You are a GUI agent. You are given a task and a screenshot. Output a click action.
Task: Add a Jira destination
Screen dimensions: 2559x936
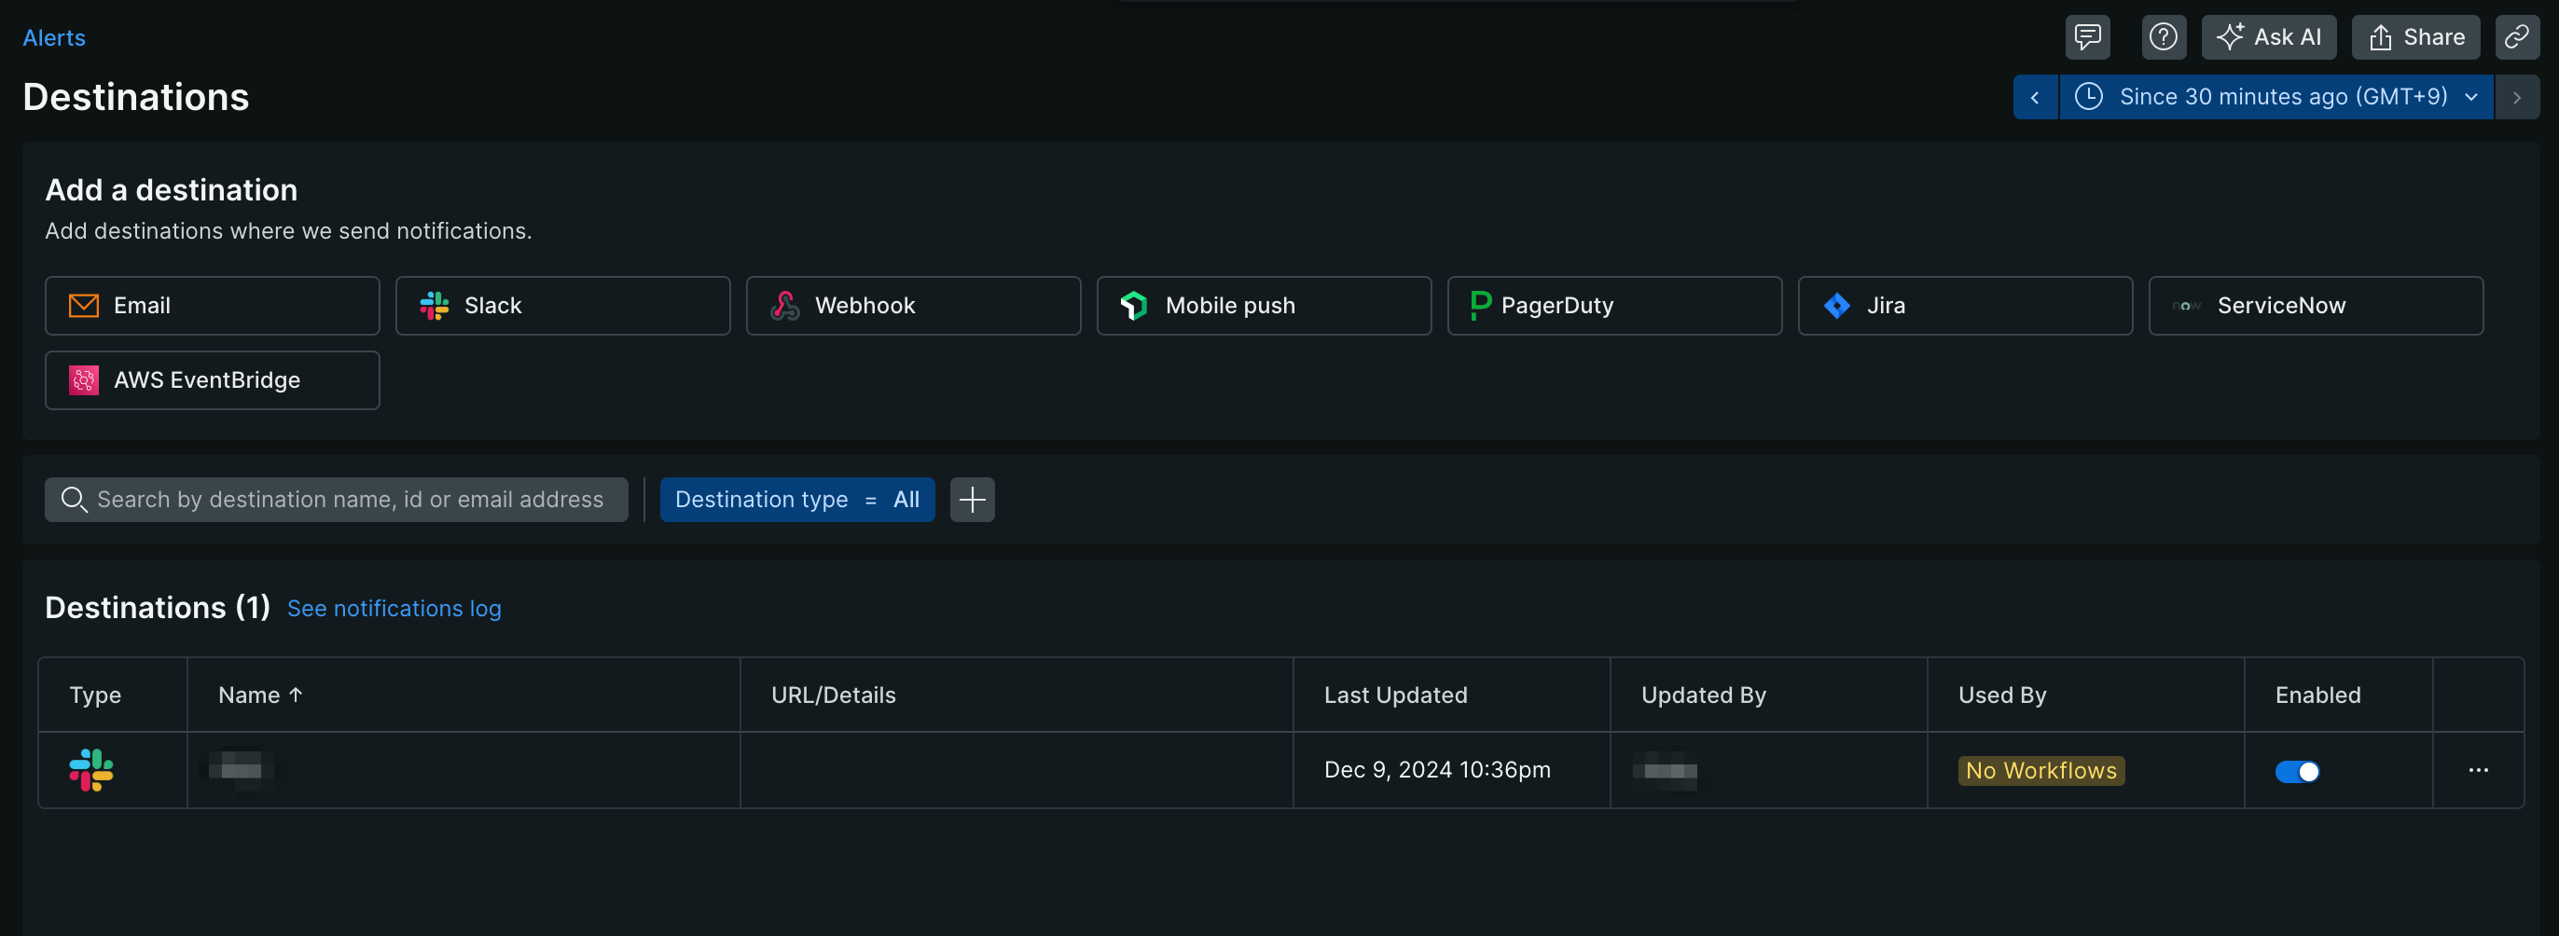point(1964,306)
